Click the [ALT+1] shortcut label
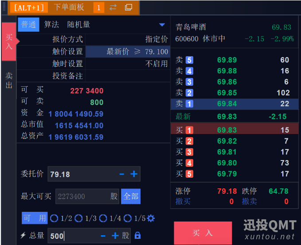The image size is (301, 245). (29, 8)
